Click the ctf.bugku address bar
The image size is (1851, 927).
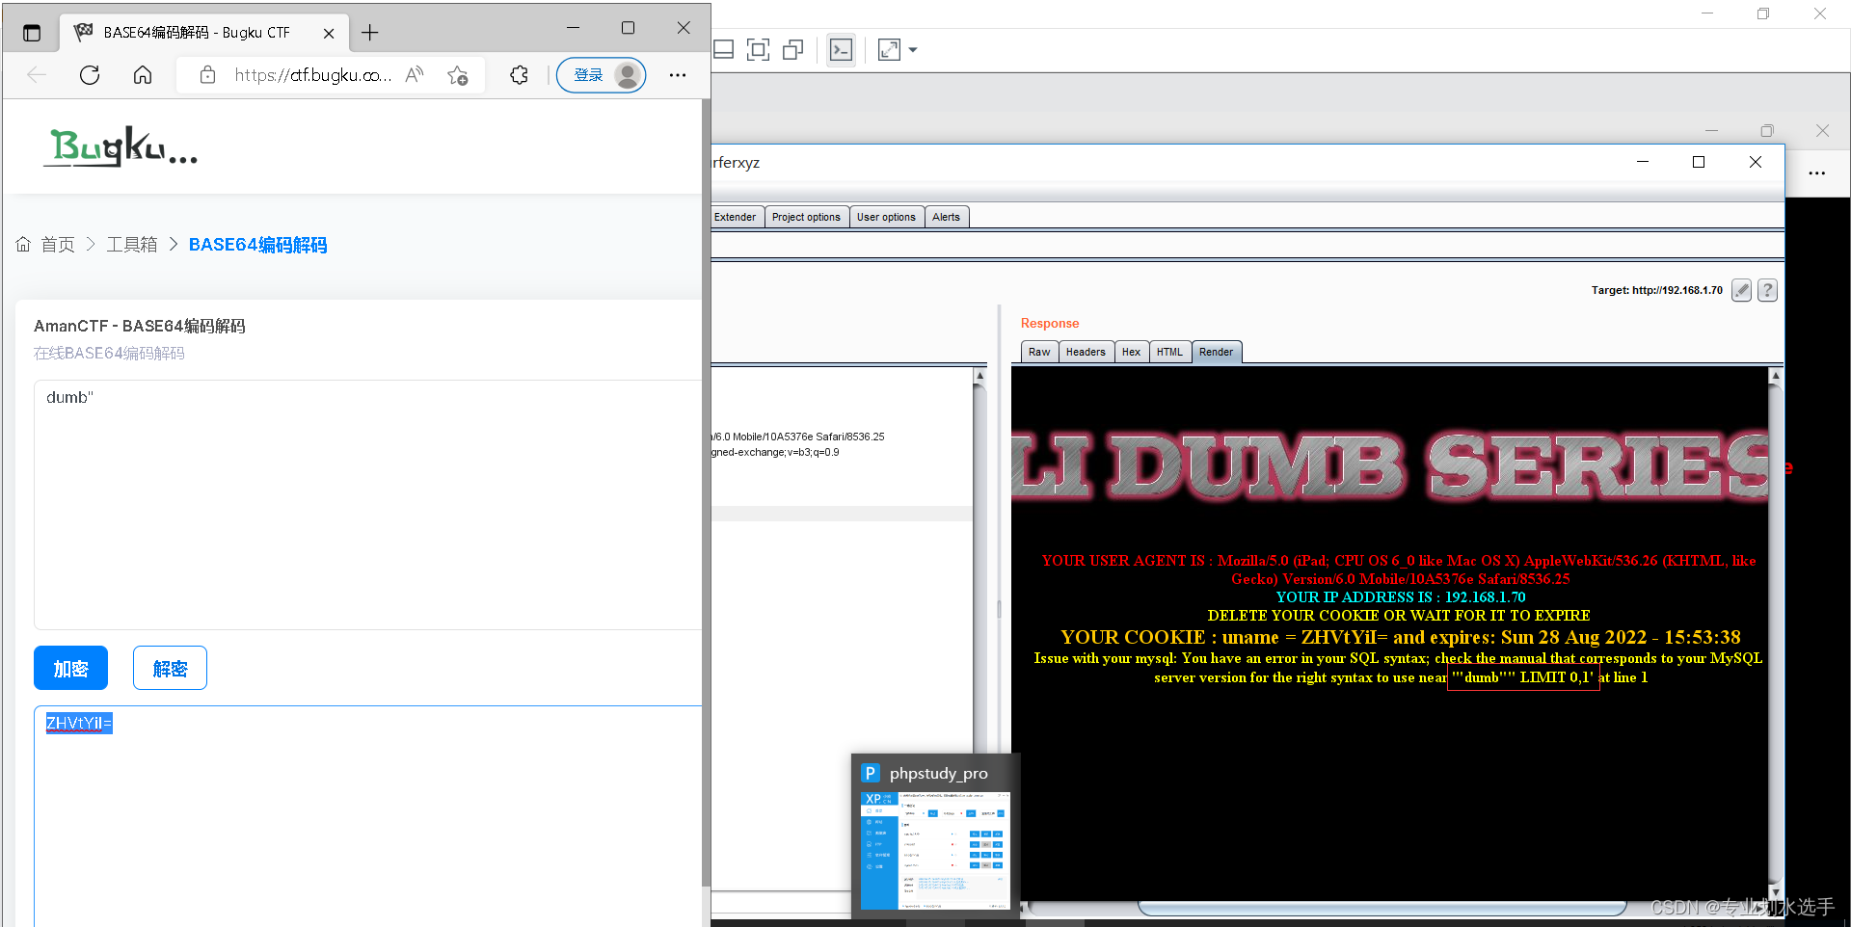[313, 75]
